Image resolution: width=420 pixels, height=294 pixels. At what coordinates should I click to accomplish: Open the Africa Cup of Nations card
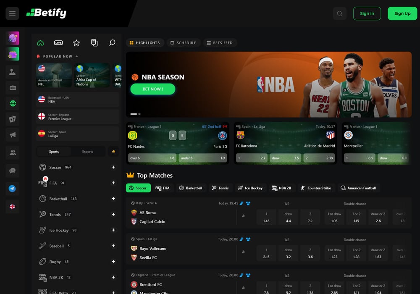pos(92,75)
